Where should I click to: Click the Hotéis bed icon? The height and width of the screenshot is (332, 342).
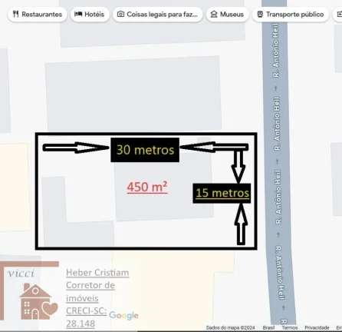78,14
